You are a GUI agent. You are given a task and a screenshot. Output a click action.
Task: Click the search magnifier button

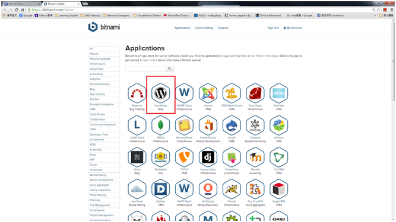(169, 69)
